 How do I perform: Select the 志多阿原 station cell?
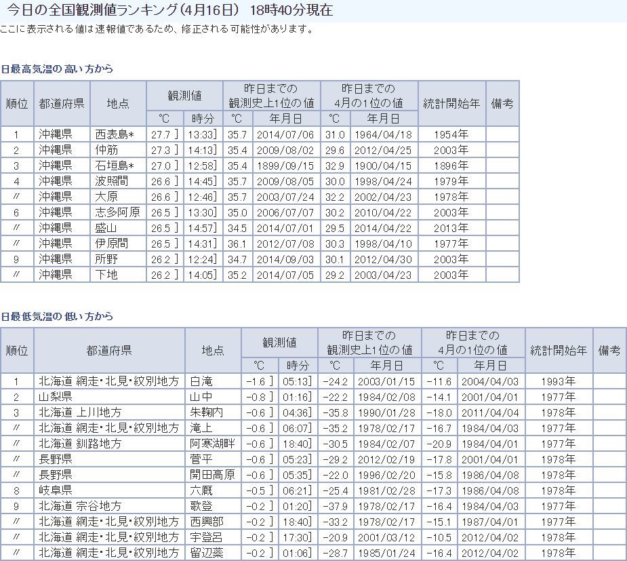[117, 212]
